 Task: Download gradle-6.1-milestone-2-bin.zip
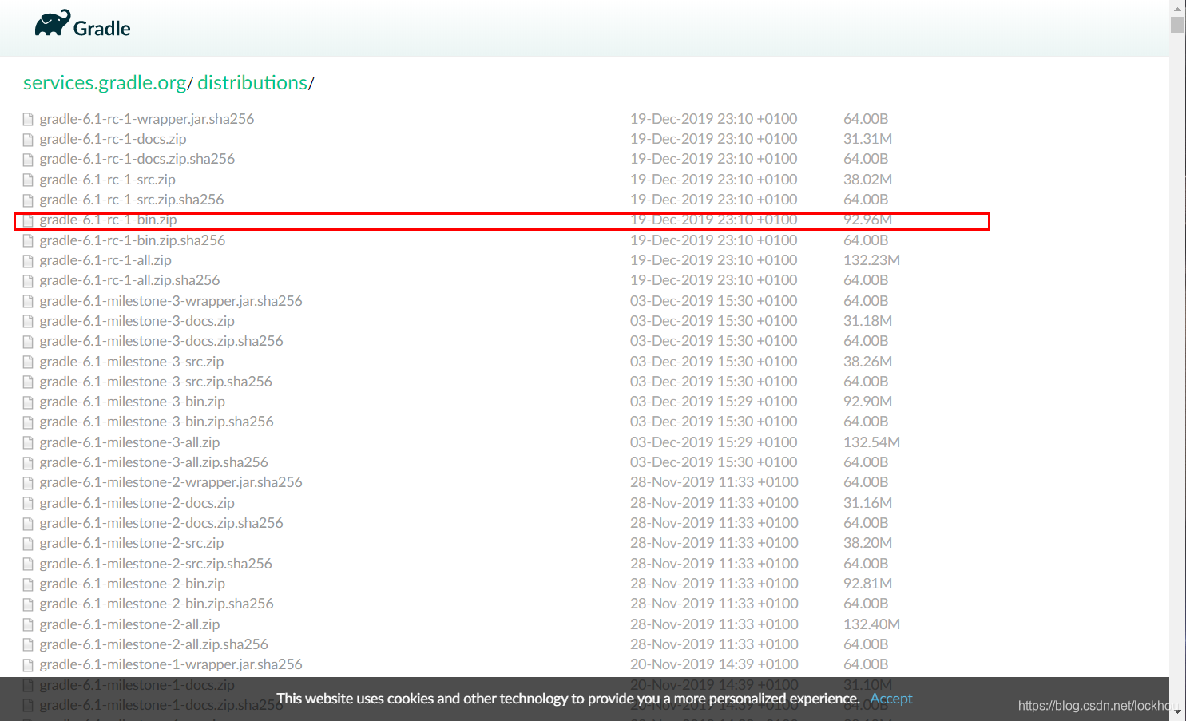(x=133, y=584)
